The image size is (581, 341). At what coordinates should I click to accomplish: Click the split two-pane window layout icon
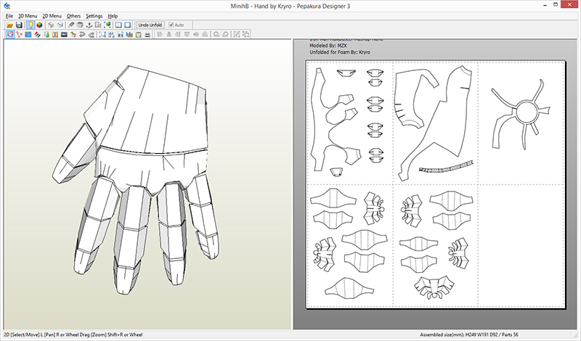click(x=118, y=25)
